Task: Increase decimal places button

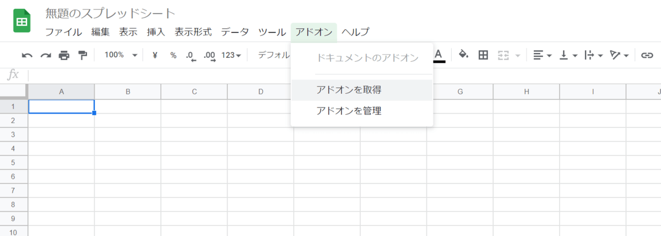Action: [x=209, y=55]
